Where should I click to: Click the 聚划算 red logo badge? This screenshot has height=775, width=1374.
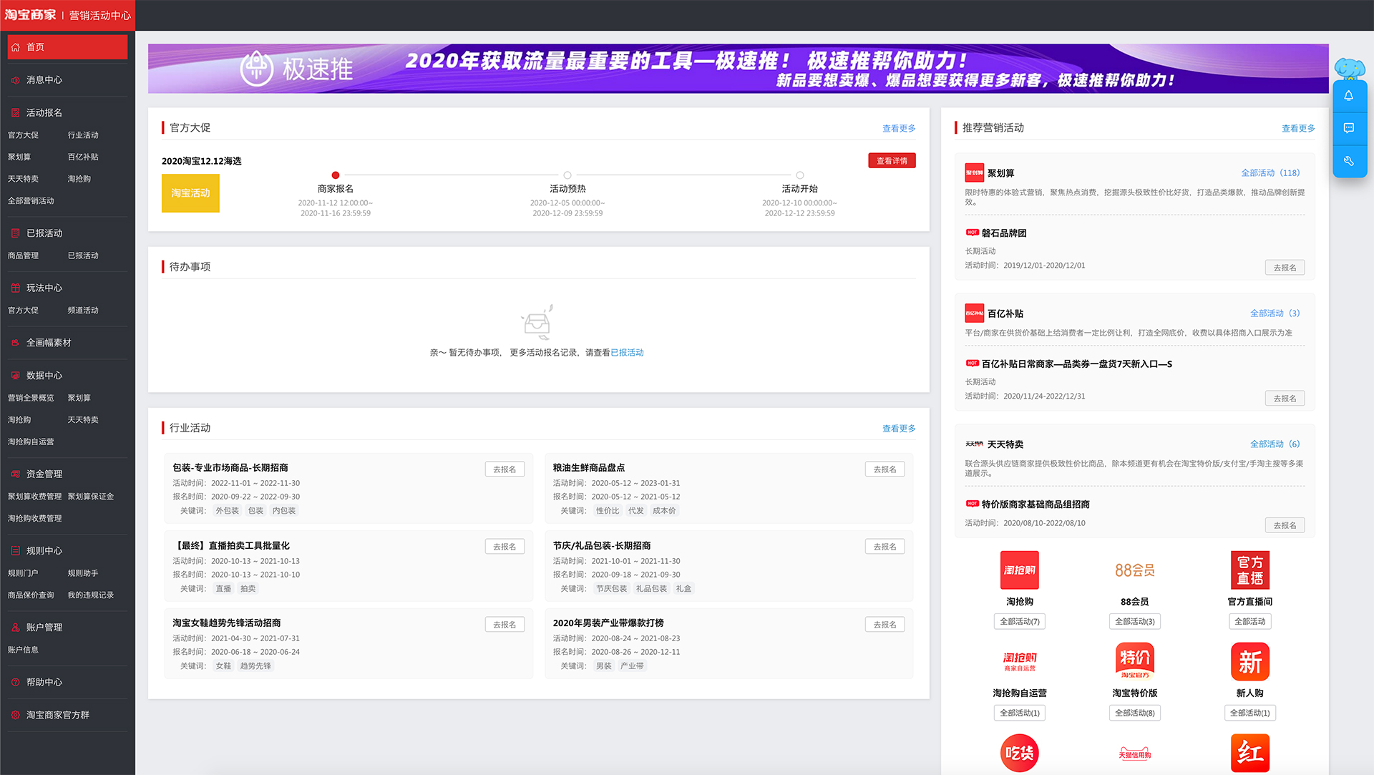tap(975, 173)
